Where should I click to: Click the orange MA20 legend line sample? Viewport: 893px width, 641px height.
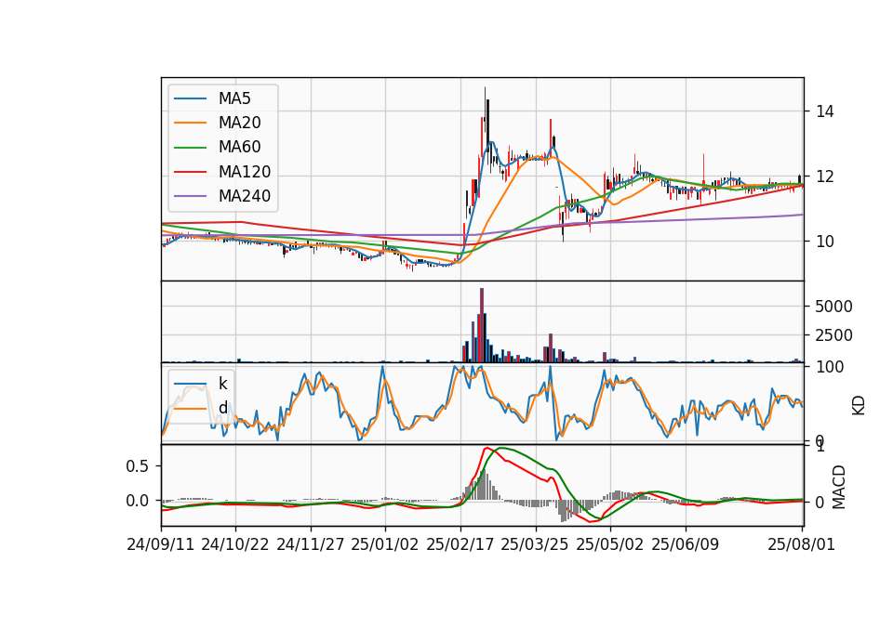point(190,123)
